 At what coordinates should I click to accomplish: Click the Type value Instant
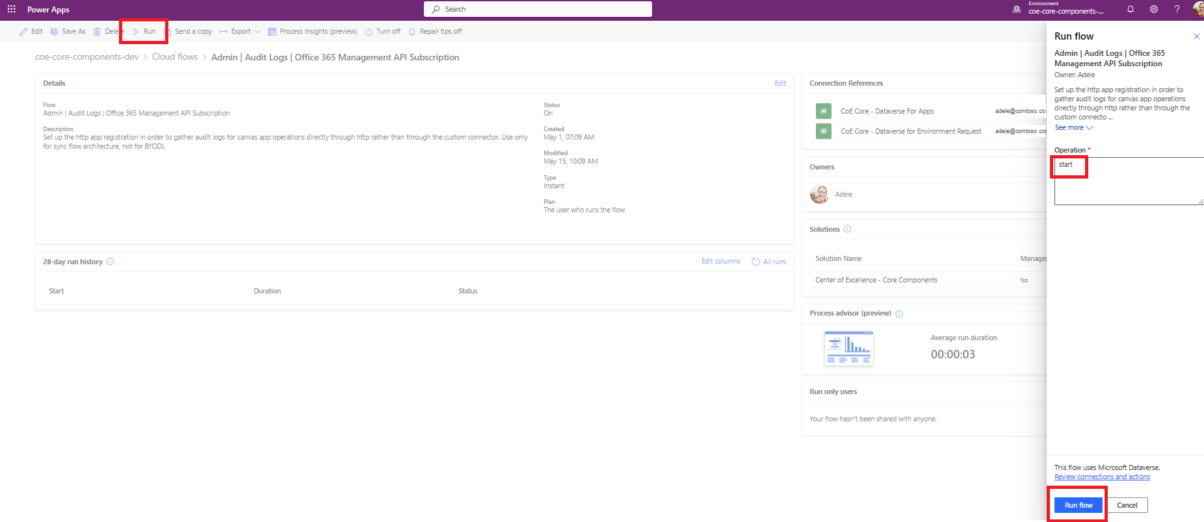pyautogui.click(x=554, y=186)
